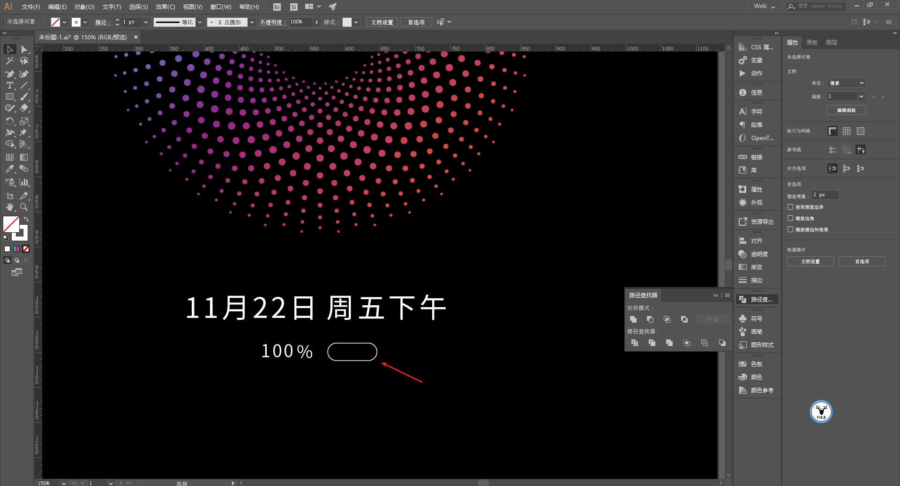The image size is (900, 486).
Task: Toggle the transparency grid button
Action: [x=861, y=131]
